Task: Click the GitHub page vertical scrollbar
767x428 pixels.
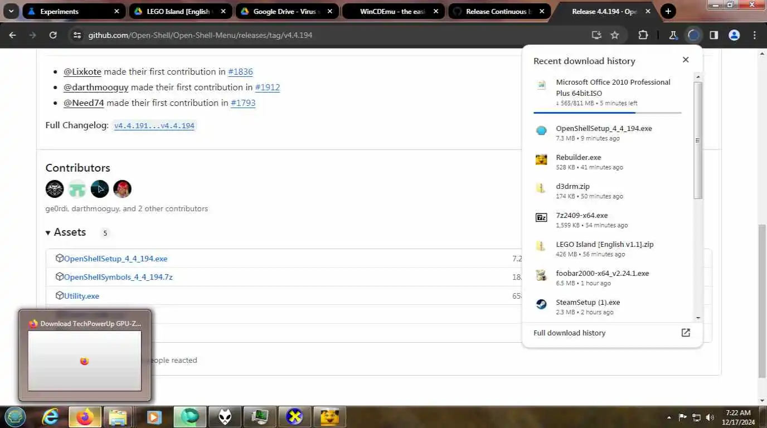Action: (762, 301)
